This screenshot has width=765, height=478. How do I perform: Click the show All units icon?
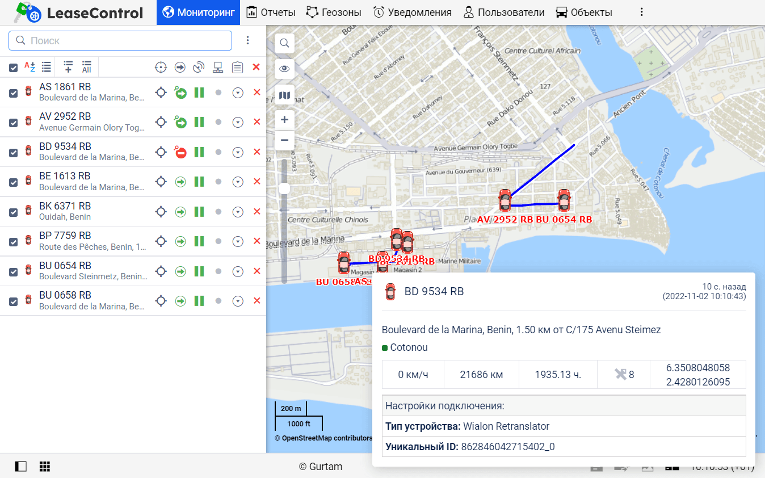87,67
